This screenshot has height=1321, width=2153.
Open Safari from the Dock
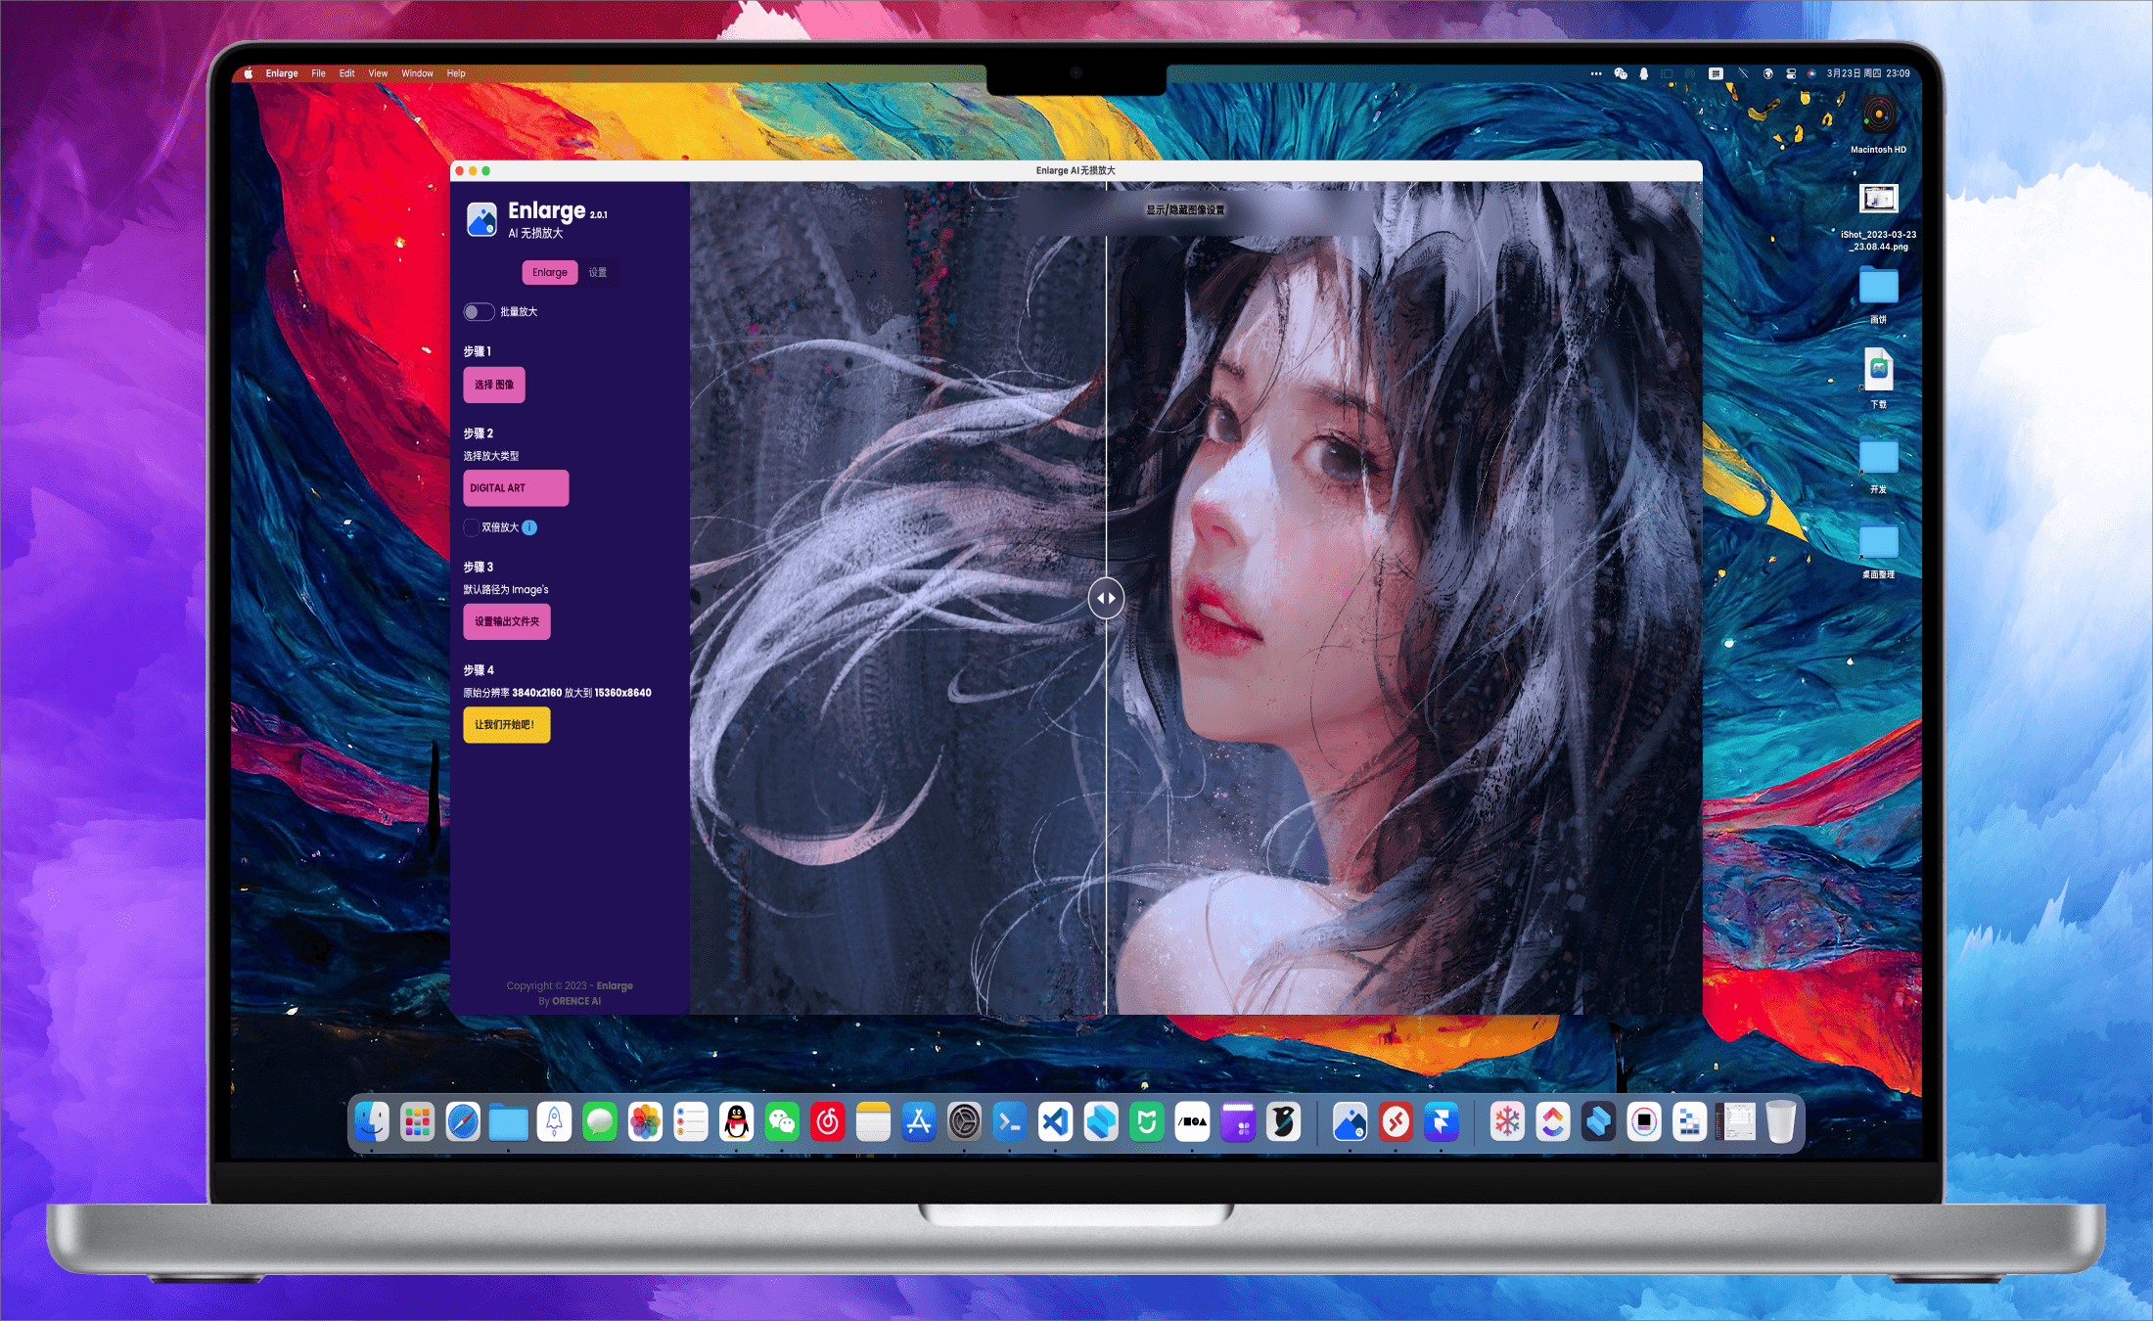click(463, 1122)
